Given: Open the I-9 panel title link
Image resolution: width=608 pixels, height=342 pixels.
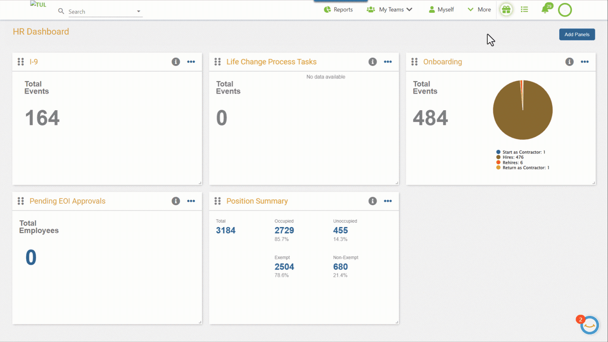Looking at the screenshot, I should 34,62.
